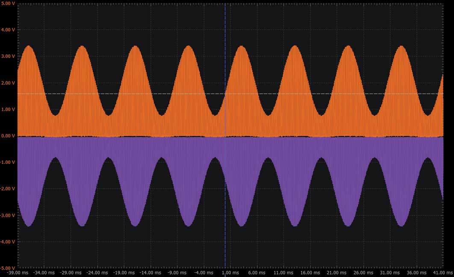Click the 41.00 ms time axis label
Viewport: 454px width, 277px height.
[x=443, y=273]
